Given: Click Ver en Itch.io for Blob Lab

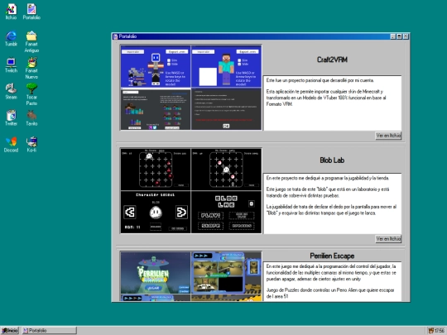Looking at the screenshot, I should pyautogui.click(x=388, y=239).
